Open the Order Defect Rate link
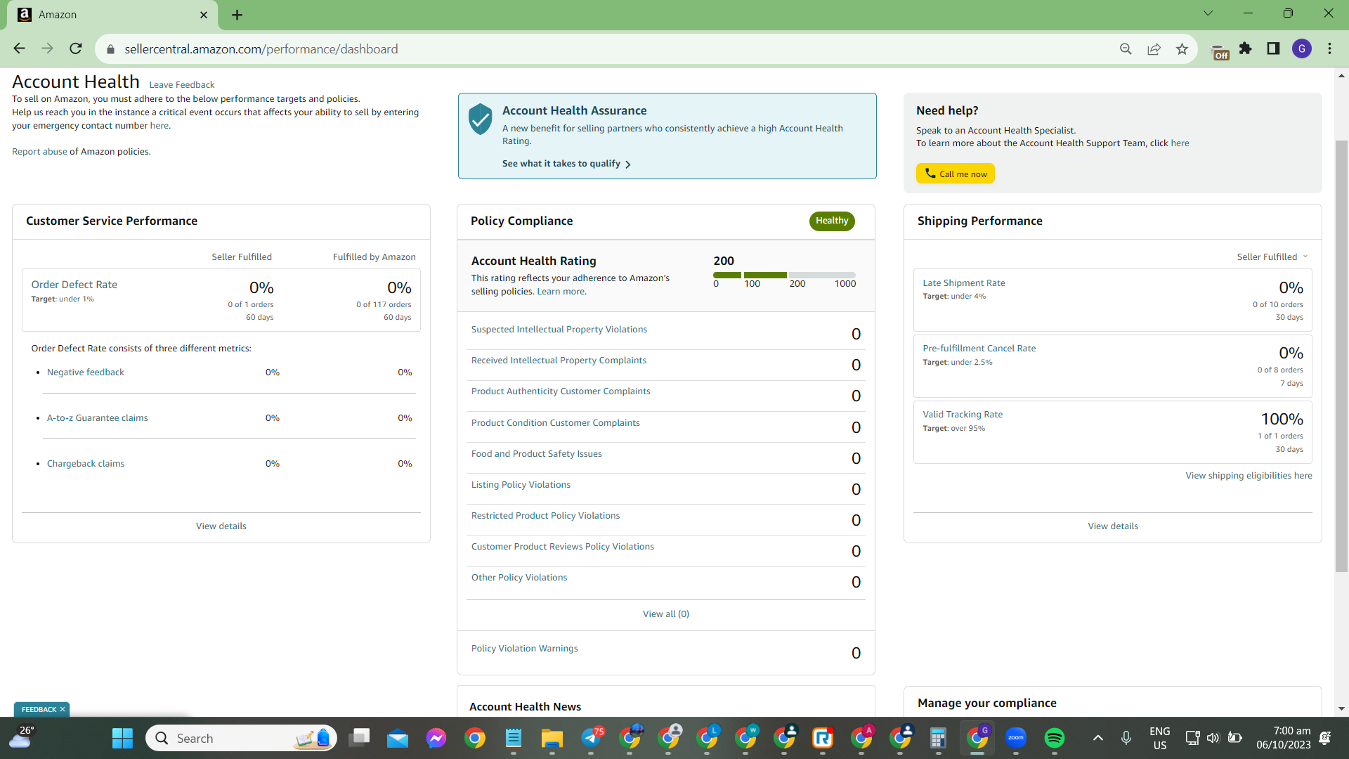 pos(74,285)
